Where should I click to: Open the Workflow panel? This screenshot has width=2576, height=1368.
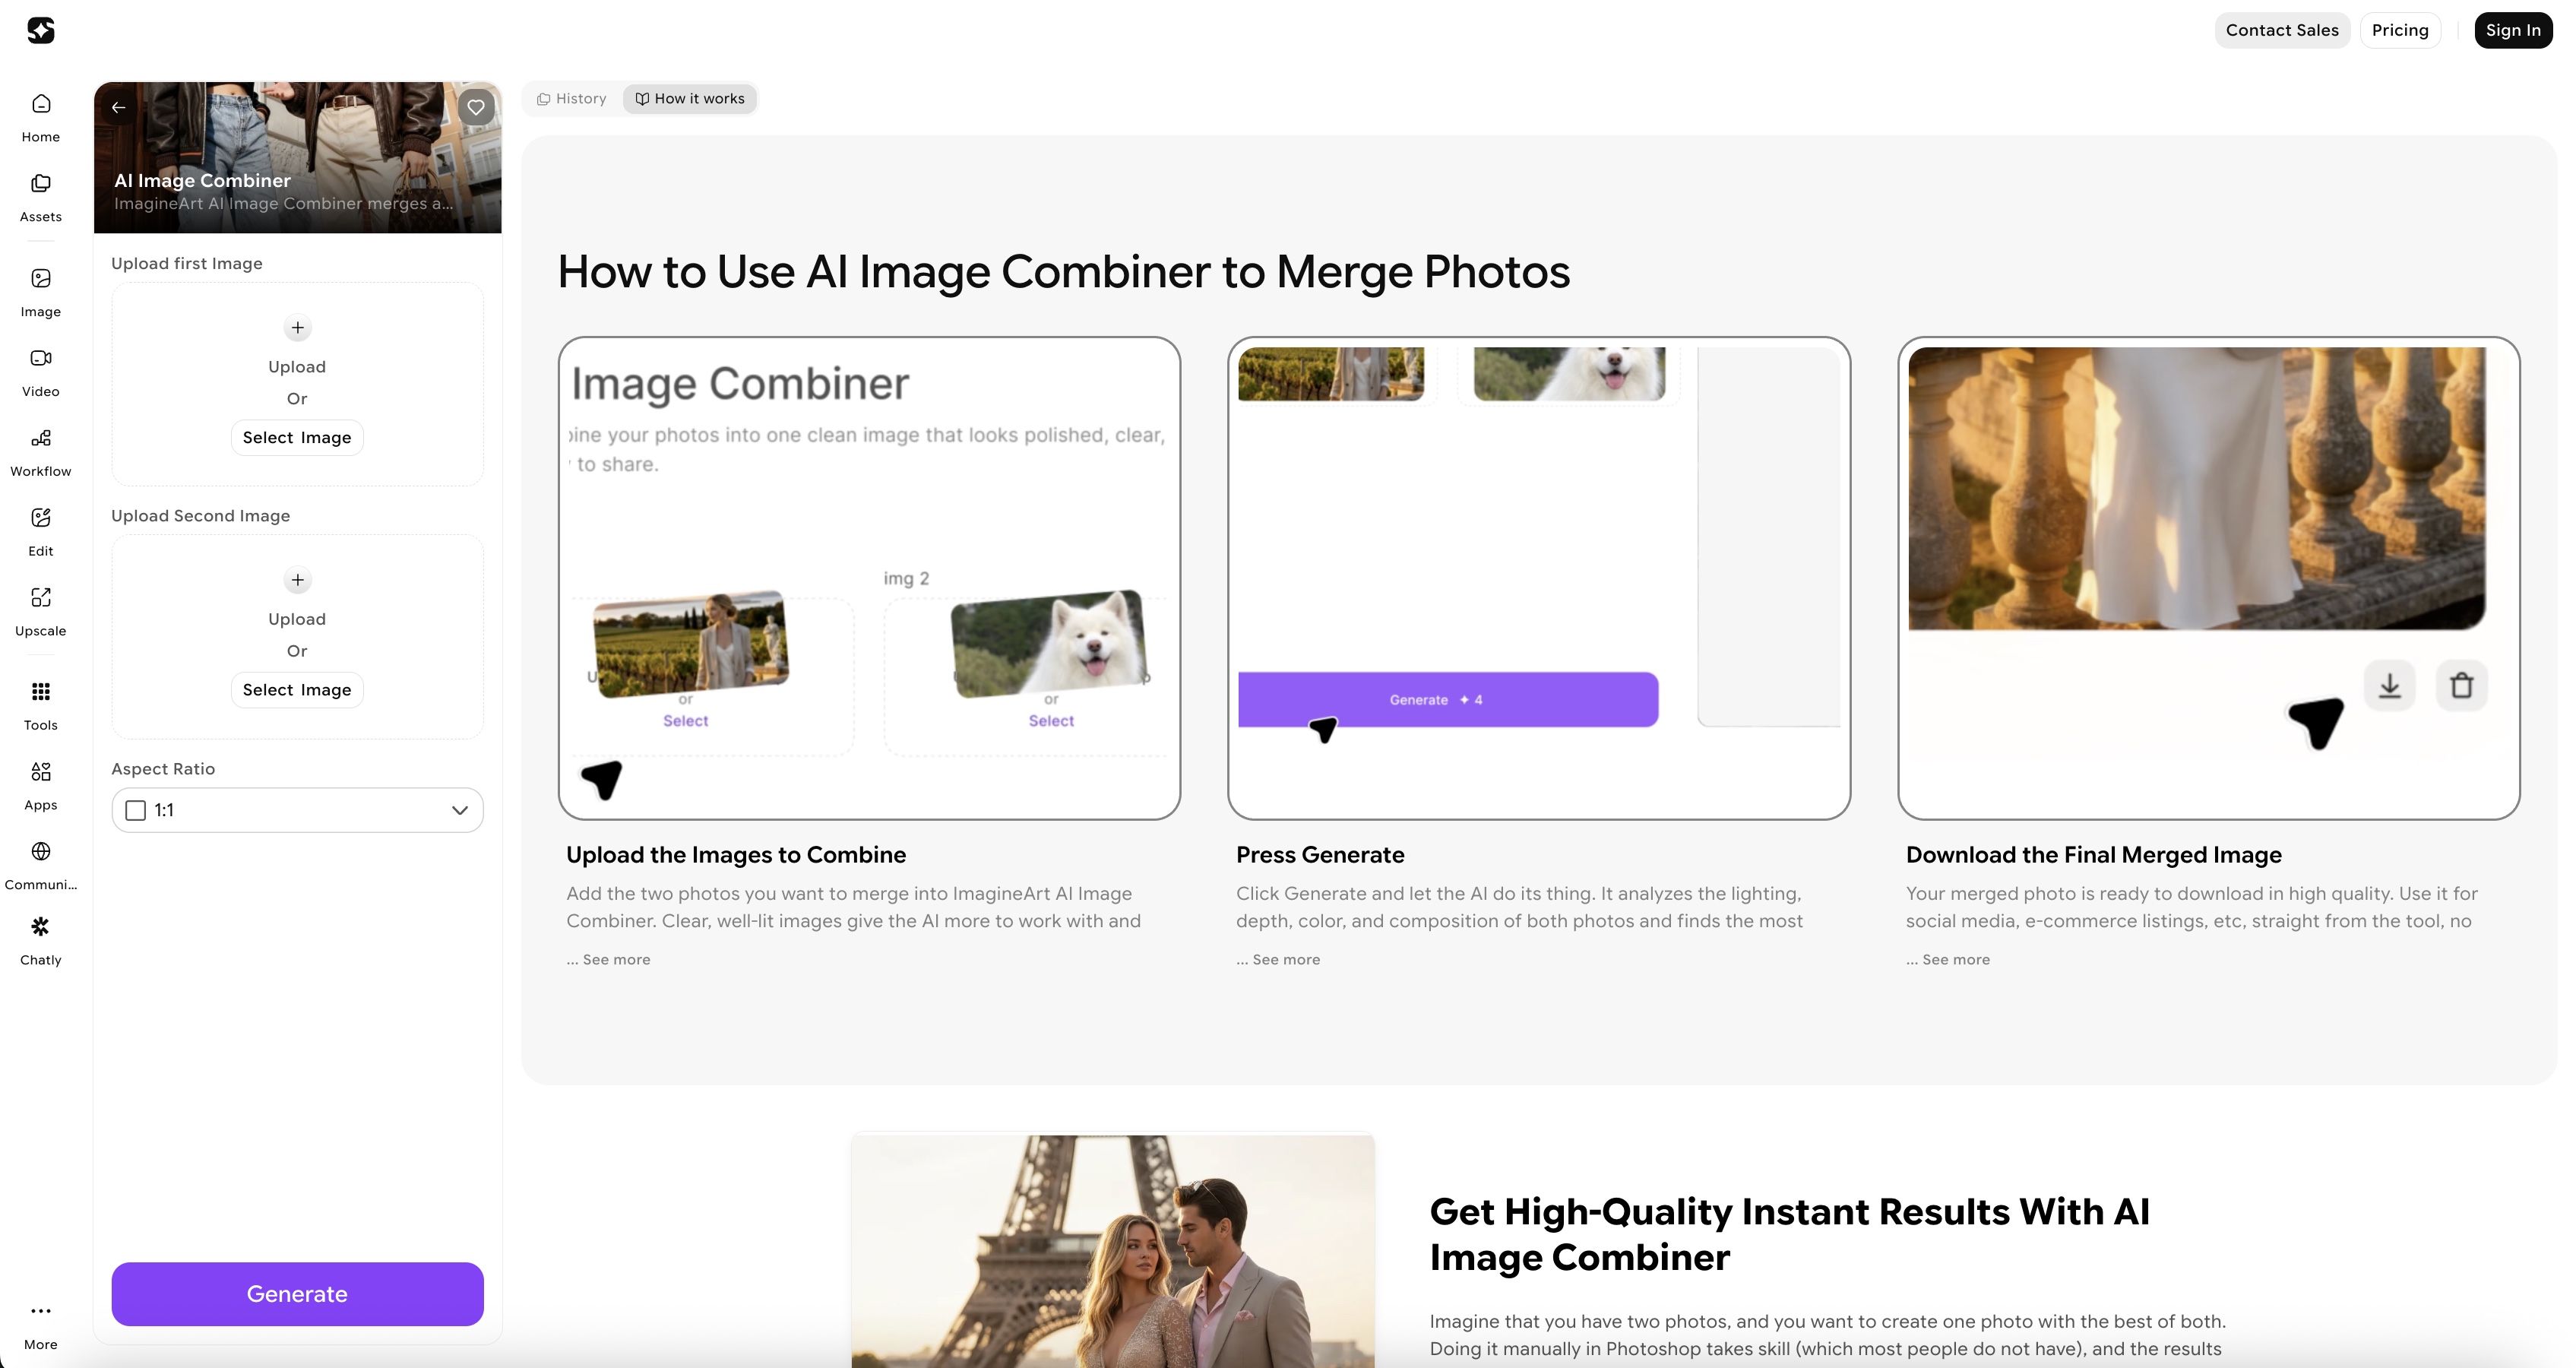tap(40, 451)
